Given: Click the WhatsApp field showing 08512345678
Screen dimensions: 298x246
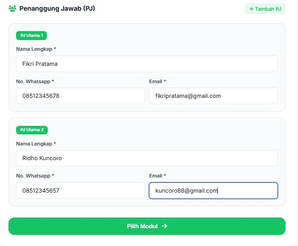Looking at the screenshot, I should [80, 96].
